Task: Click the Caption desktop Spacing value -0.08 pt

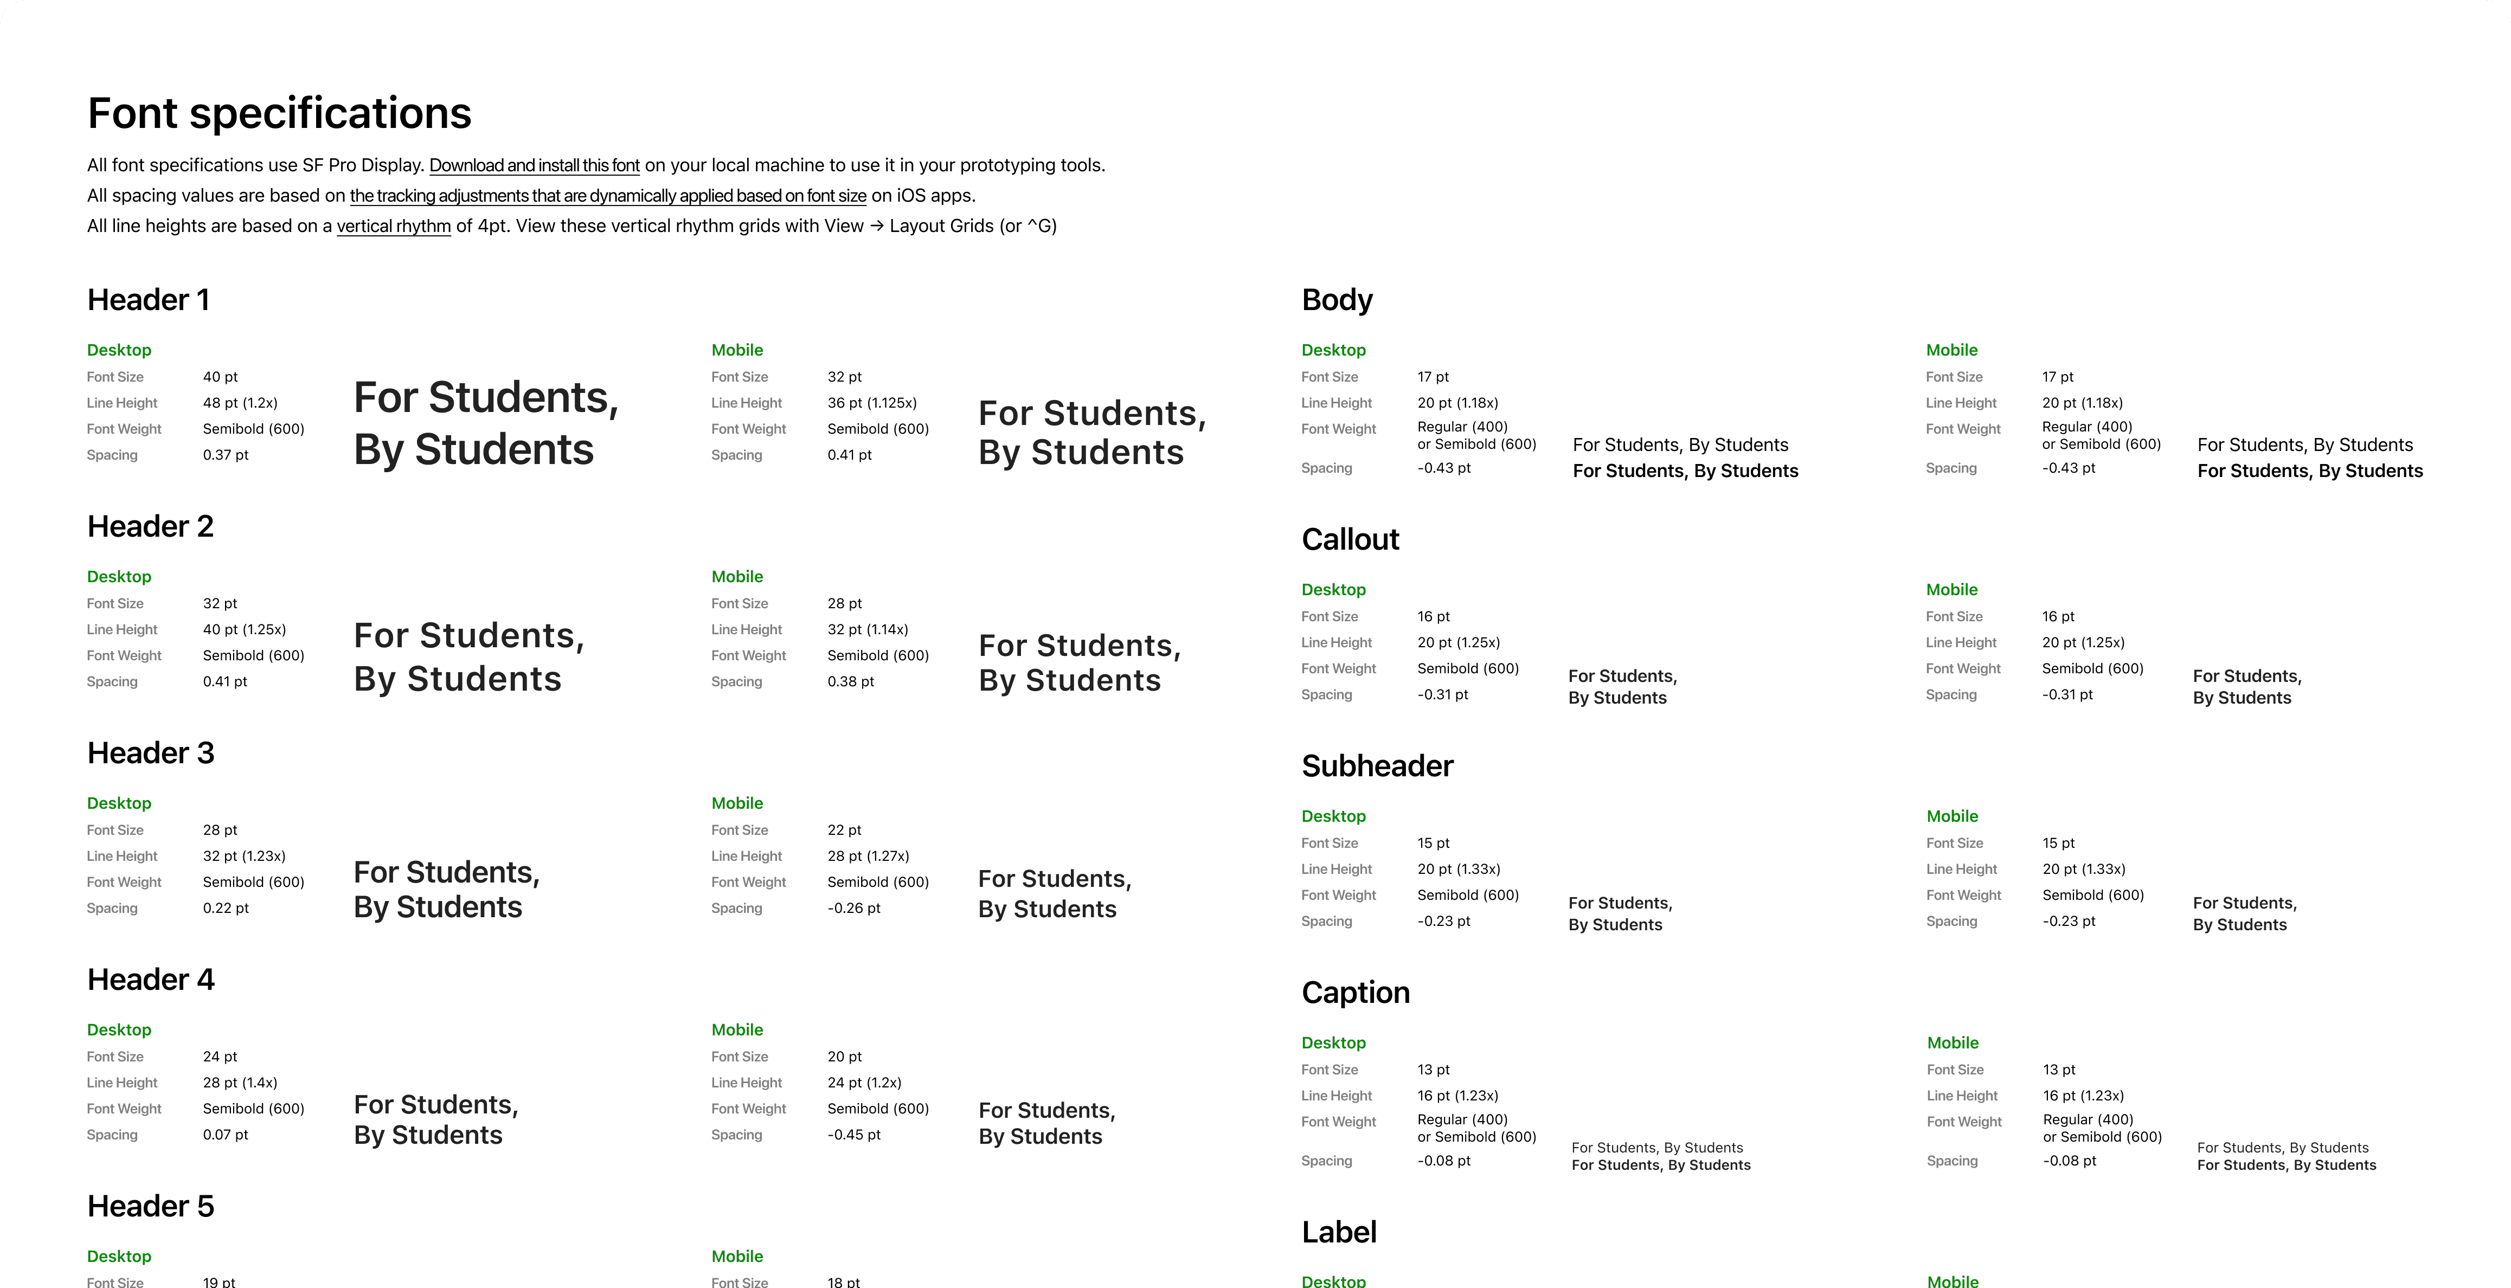Action: (x=1443, y=1161)
